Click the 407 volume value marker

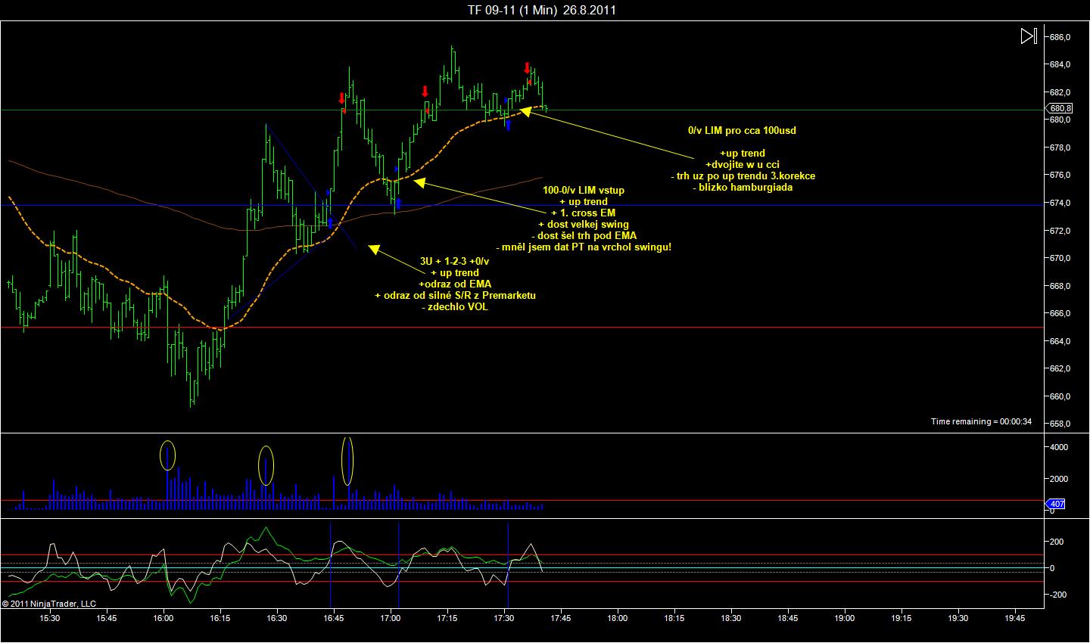[x=1057, y=504]
